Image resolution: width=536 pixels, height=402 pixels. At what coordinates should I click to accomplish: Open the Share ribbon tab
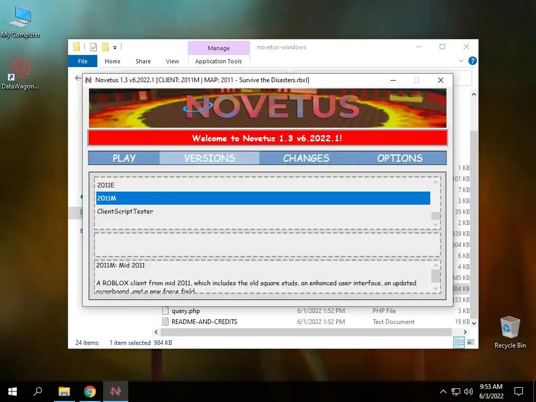143,61
